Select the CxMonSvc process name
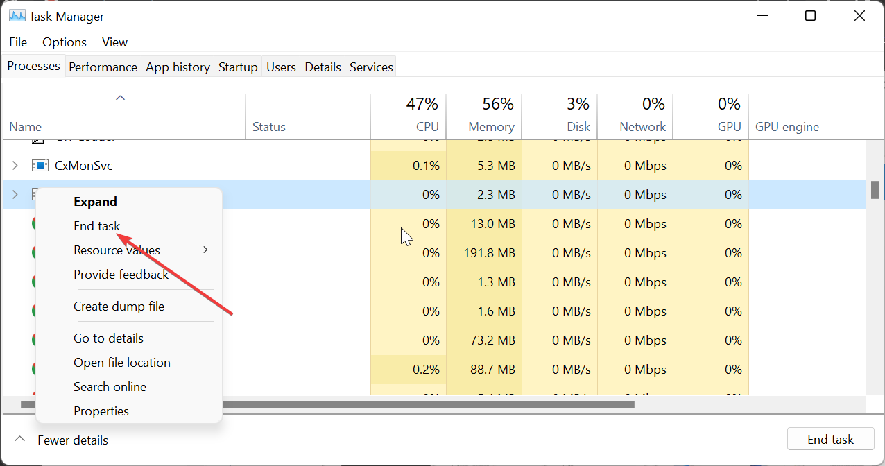This screenshot has height=466, width=885. coord(83,166)
